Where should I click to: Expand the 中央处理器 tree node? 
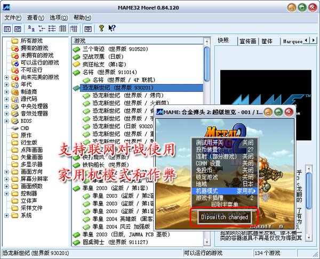pos(6,107)
